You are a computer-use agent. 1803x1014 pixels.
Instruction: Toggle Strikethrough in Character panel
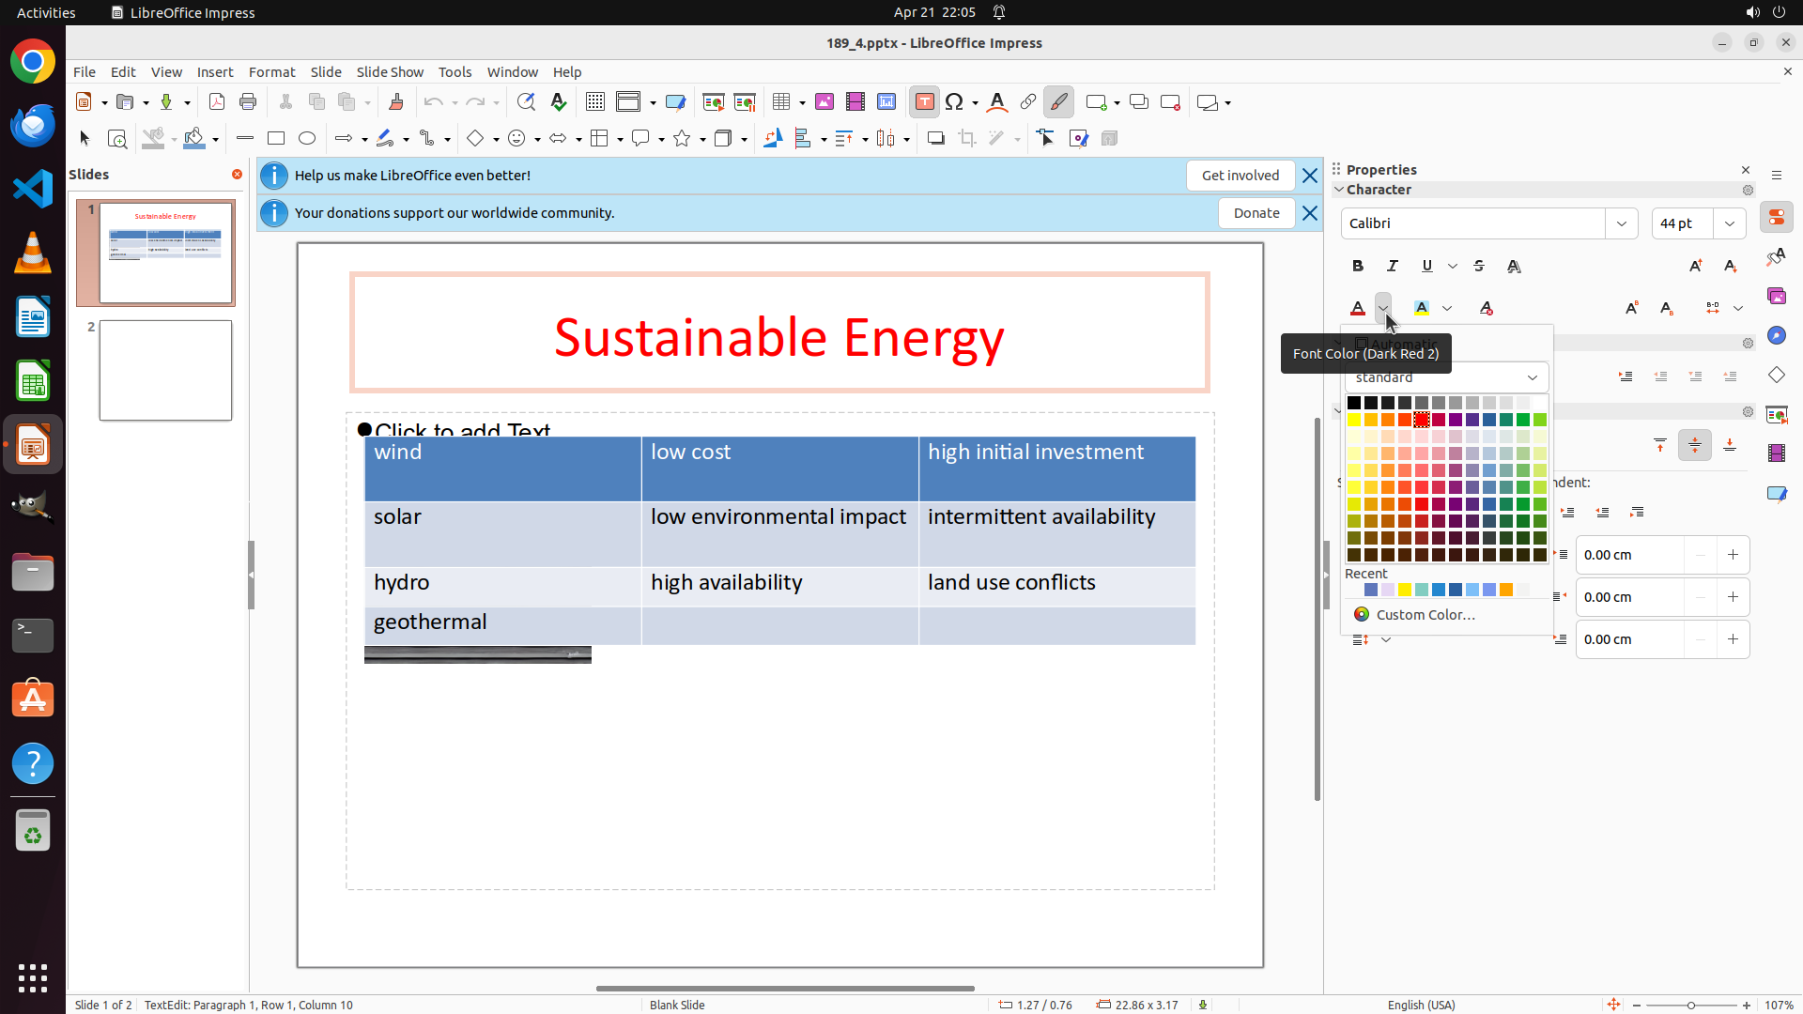point(1479,267)
